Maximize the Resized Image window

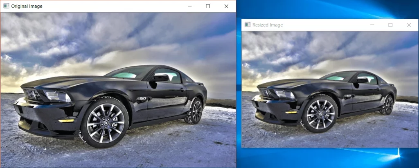point(390,25)
